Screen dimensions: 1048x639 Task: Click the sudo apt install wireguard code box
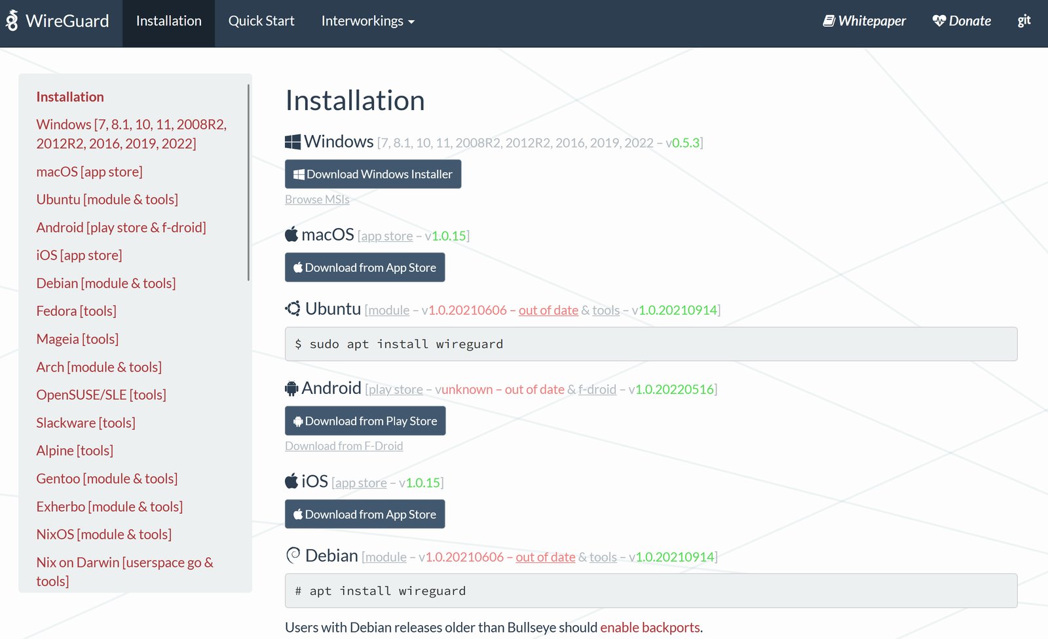[650, 344]
